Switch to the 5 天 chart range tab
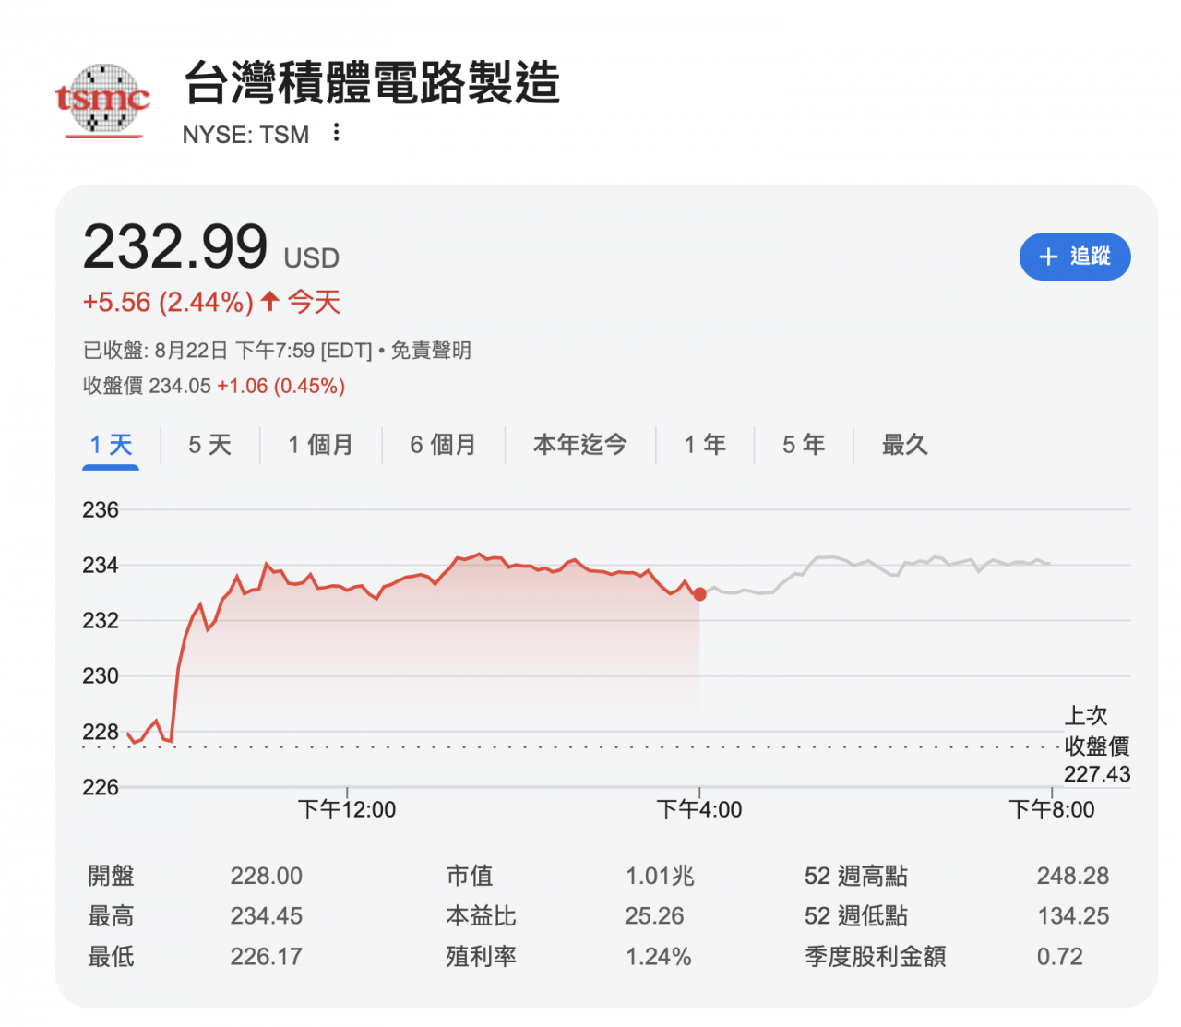This screenshot has width=1181, height=1027. point(209,445)
